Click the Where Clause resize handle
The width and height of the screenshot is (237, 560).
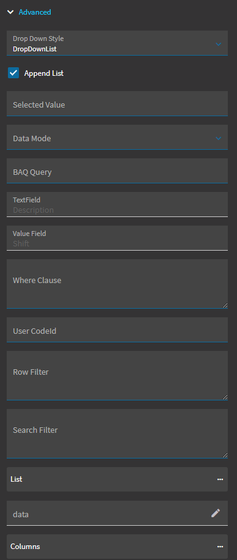click(225, 305)
